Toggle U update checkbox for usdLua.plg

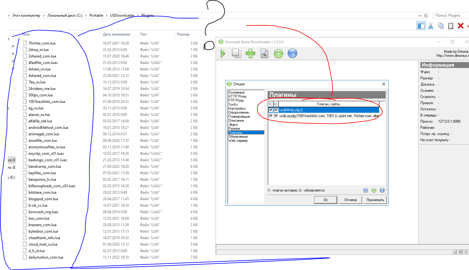point(276,116)
